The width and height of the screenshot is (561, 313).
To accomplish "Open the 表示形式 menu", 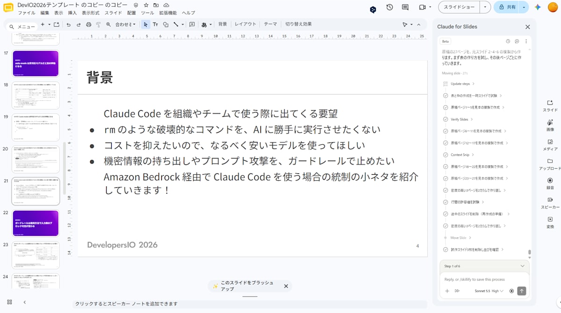I will point(91,13).
